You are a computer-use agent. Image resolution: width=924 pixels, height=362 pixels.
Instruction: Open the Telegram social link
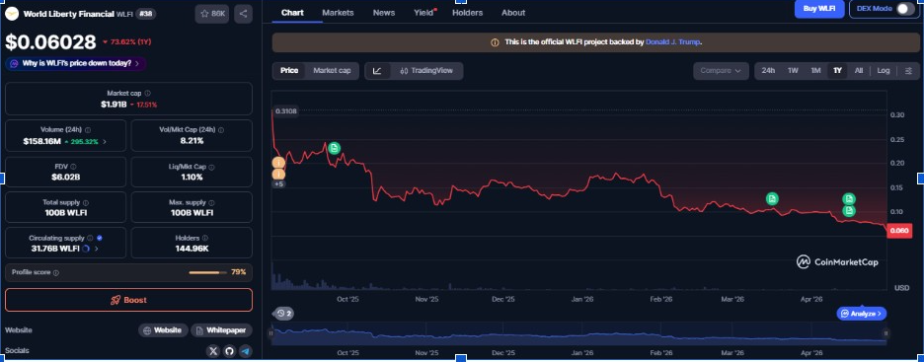(245, 351)
